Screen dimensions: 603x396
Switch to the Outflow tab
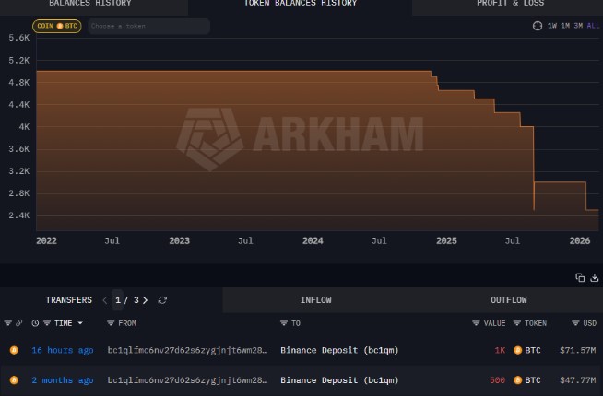pos(508,300)
